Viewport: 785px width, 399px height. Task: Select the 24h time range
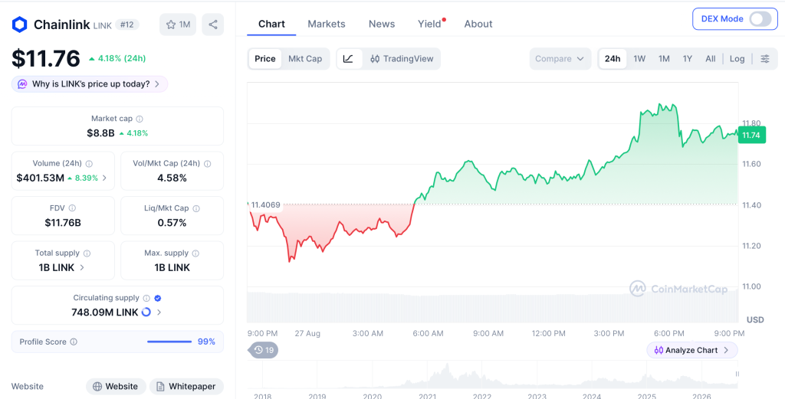(x=613, y=58)
